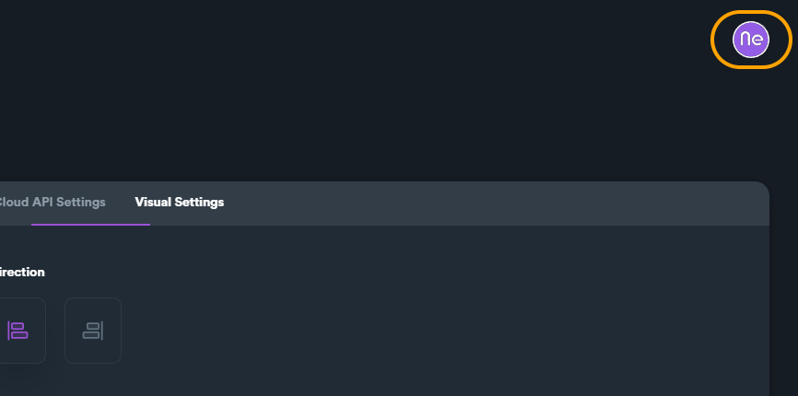Open the account menu via Ne avatar
The image size is (798, 396).
pos(751,39)
